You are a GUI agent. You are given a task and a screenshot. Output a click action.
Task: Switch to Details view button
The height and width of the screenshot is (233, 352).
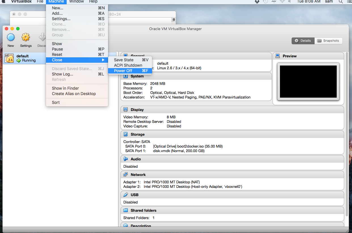click(303, 41)
